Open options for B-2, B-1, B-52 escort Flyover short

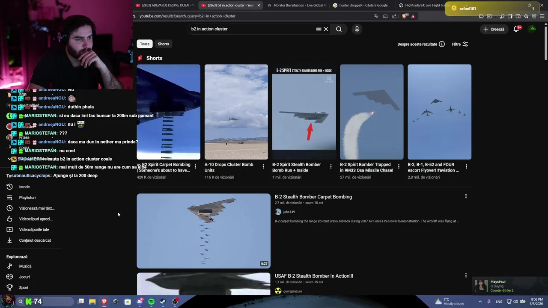(466, 166)
